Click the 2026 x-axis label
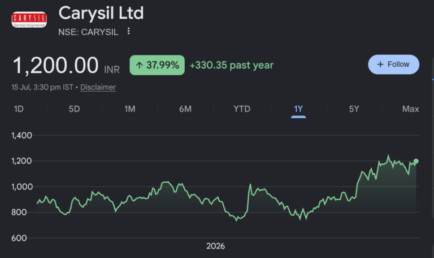This screenshot has height=258, width=434. (x=216, y=246)
